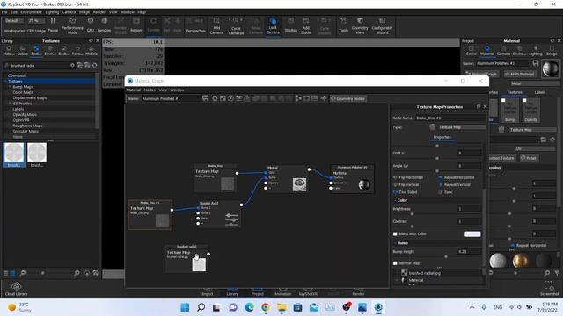Image resolution: width=563 pixels, height=316 pixels.
Task: Open the Default workspaces dropdown
Action: (14, 21)
